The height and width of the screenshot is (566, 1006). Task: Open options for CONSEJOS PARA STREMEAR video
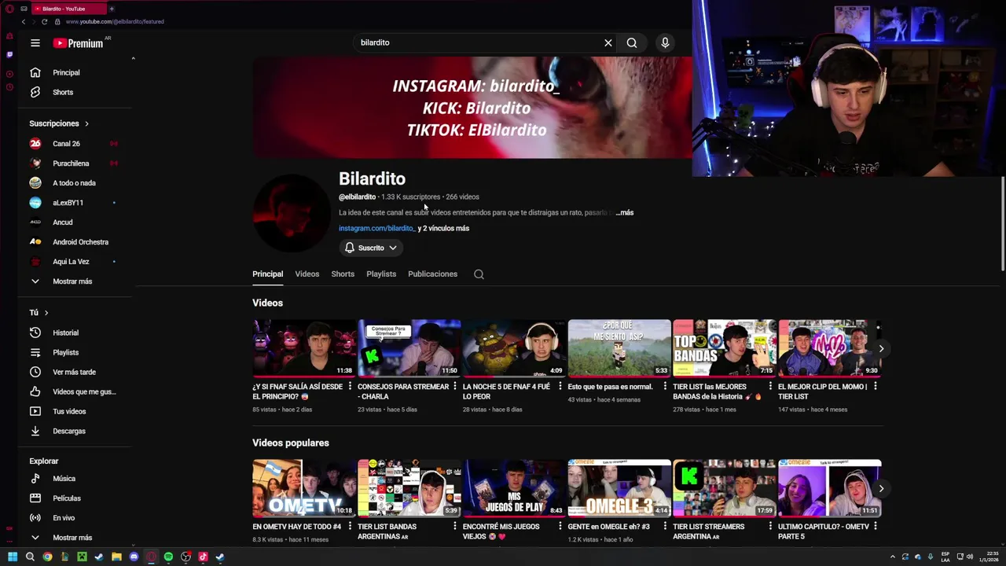(455, 387)
